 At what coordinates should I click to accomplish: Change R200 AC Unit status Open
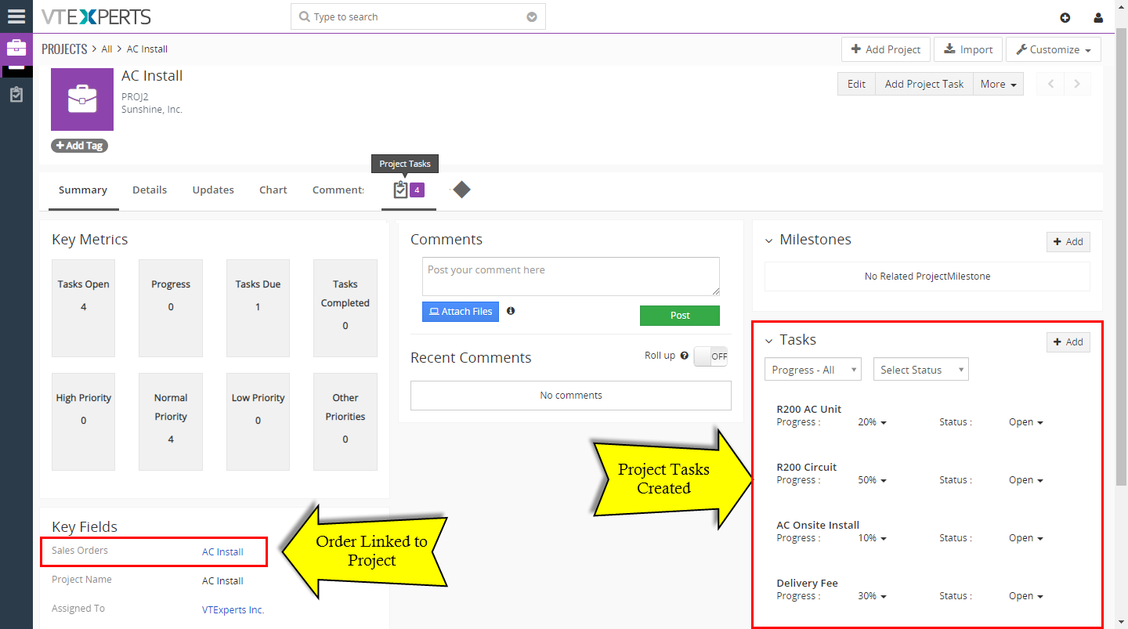coord(1026,422)
